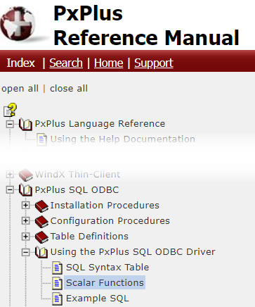This screenshot has width=255, height=307.
Task: Expand the Table Definitions node
Action: 25,237
